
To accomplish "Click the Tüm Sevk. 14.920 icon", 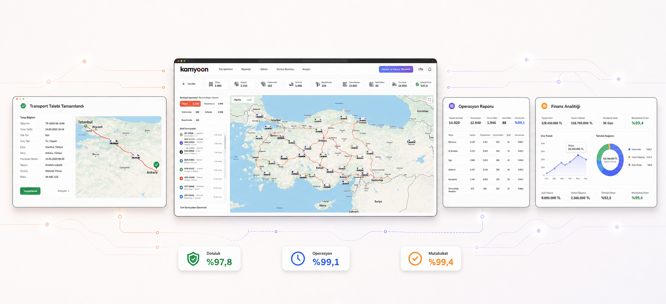I will [394, 84].
